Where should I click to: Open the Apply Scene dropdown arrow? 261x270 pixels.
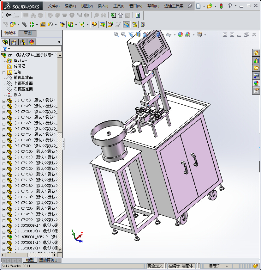(x=193, y=35)
